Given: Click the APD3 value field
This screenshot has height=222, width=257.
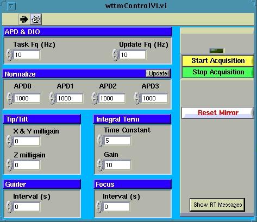Looking at the screenshot, I should [154, 98].
